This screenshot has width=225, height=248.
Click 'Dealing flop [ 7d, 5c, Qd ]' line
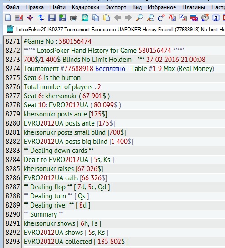click(x=67, y=187)
